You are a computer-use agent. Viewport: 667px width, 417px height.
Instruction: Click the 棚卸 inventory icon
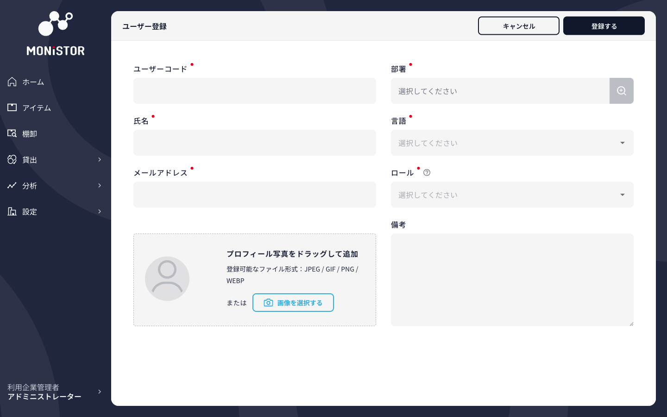click(x=12, y=133)
